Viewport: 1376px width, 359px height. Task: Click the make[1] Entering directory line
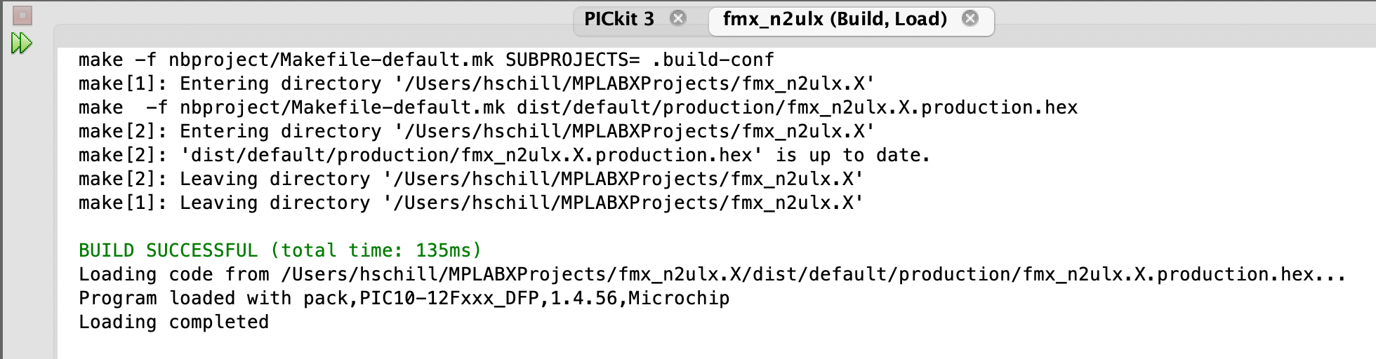(x=476, y=83)
